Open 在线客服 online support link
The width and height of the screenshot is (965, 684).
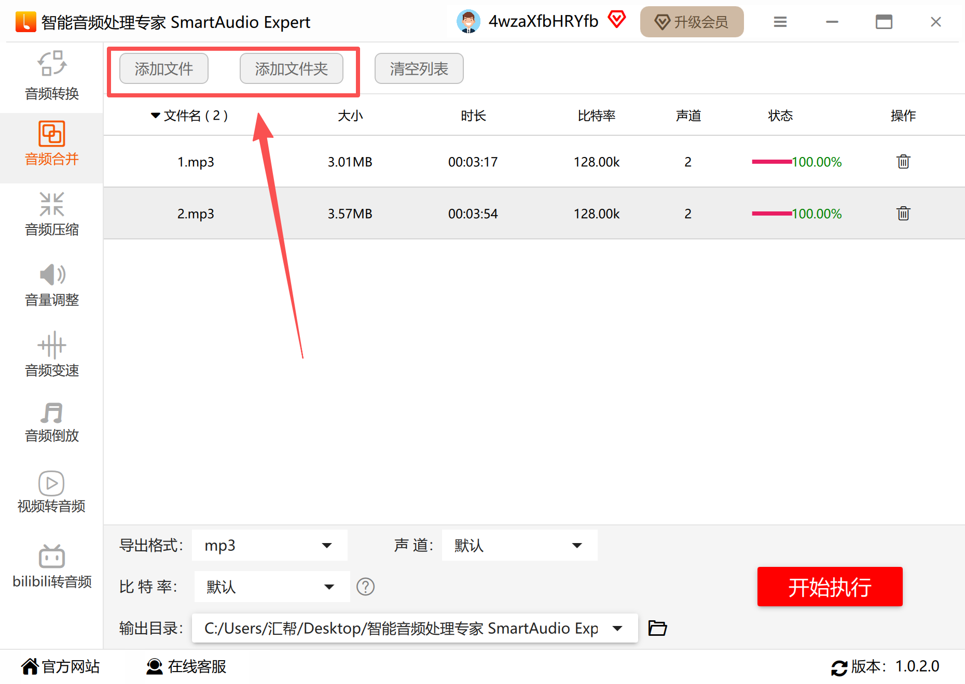point(186,666)
